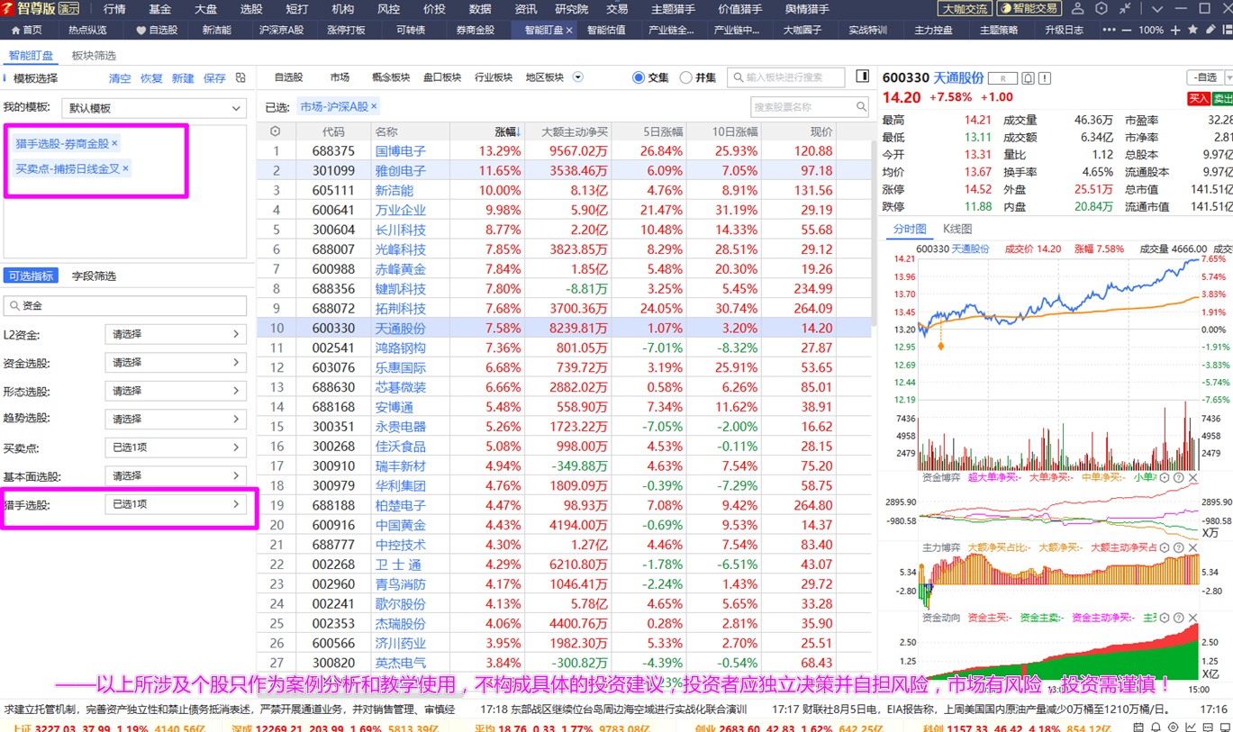Sort table by 涨幅 column header

(507, 131)
